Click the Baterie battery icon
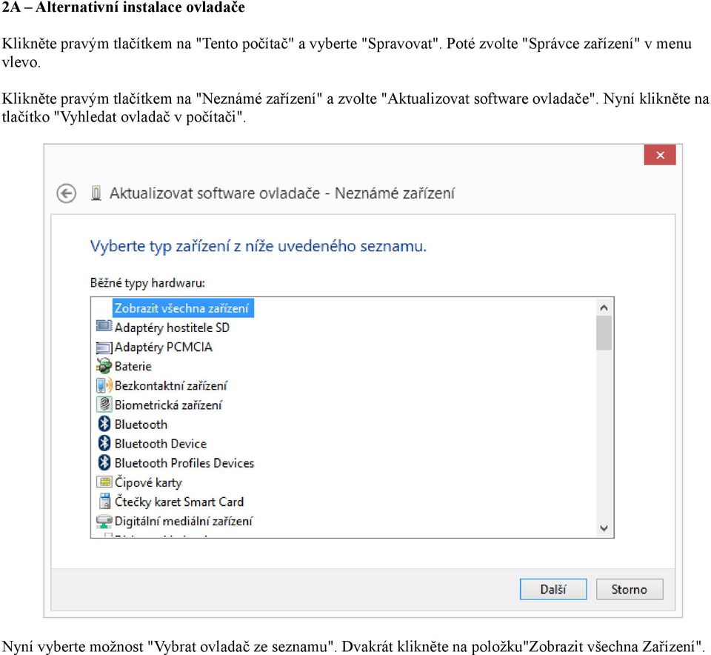The width and height of the screenshot is (711, 655). [104, 365]
